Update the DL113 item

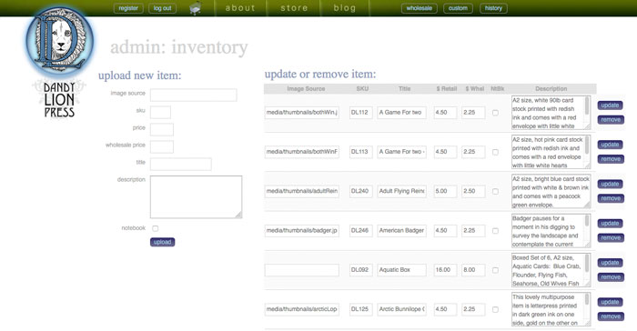point(611,145)
